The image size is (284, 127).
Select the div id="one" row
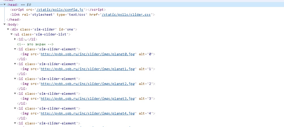click(x=44, y=29)
